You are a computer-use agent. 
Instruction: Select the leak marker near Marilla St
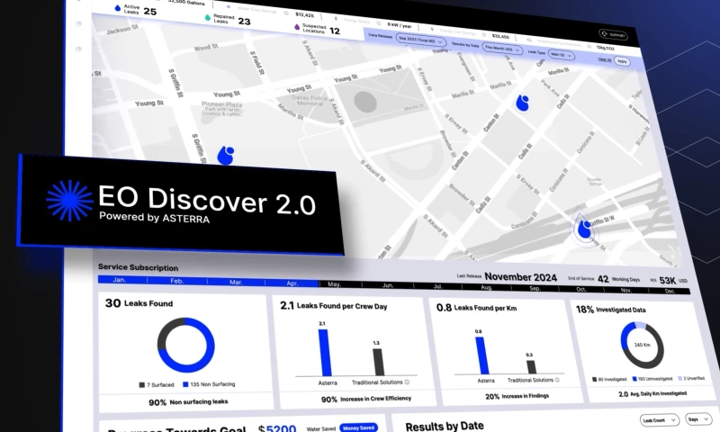522,103
